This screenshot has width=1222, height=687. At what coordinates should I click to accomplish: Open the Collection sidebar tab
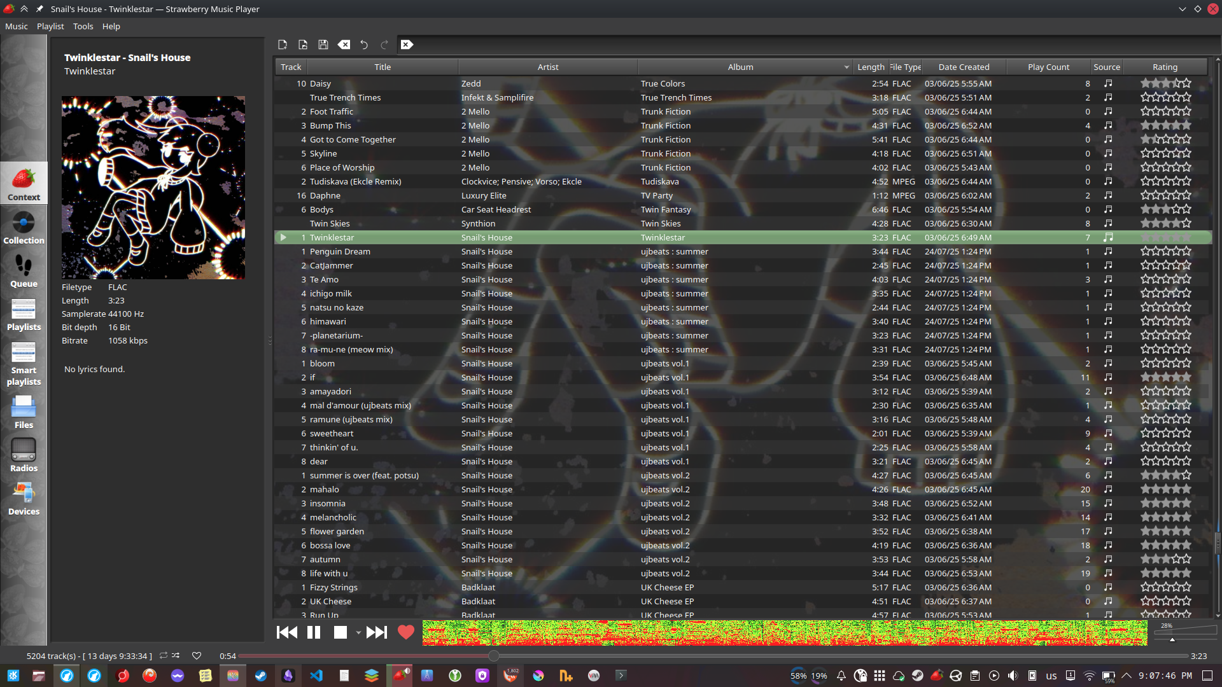coord(24,227)
